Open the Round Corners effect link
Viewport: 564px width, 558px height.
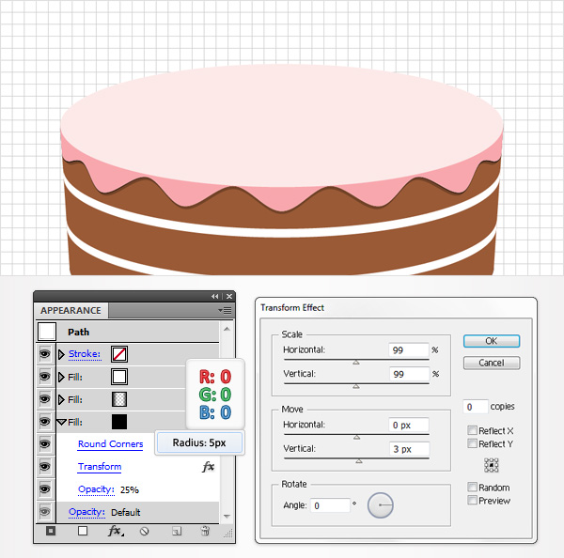click(110, 444)
